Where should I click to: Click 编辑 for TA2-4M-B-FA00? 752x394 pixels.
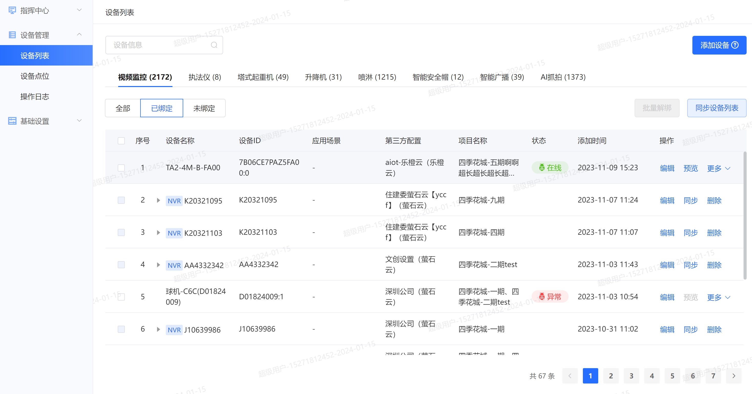coord(667,168)
